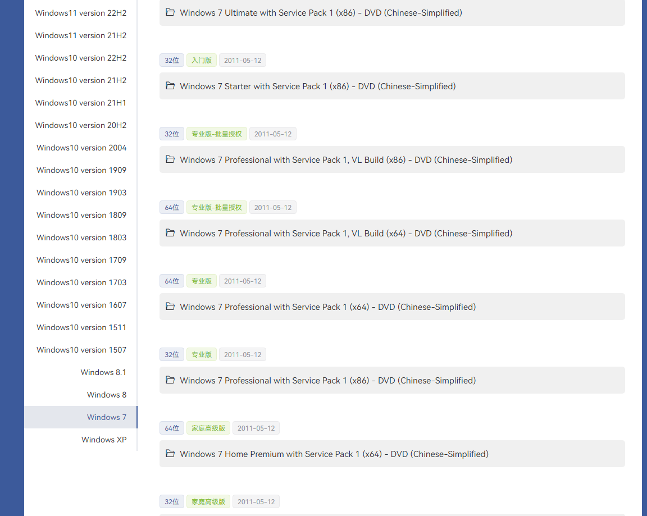Viewport: 647px width, 516px height.
Task: Open folder icon for Windows 7 Ultimate x86
Action: point(170,12)
